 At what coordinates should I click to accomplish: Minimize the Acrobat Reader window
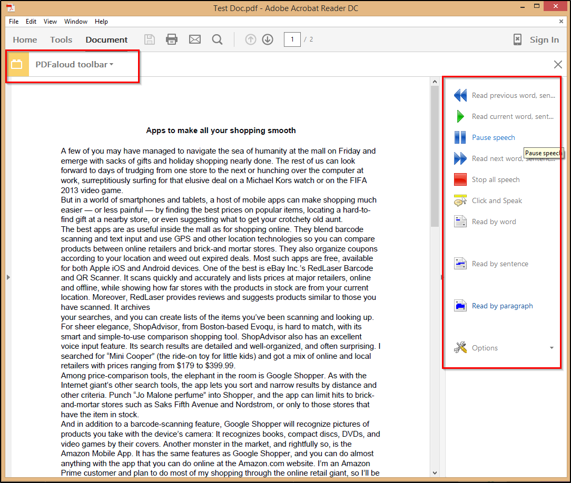pyautogui.click(x=522, y=7)
